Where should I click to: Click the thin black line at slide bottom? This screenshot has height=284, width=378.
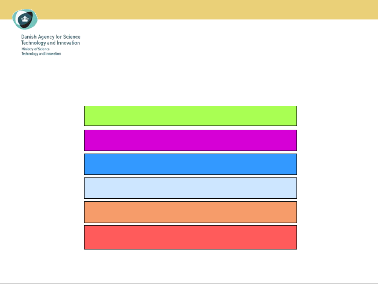click(190, 283)
